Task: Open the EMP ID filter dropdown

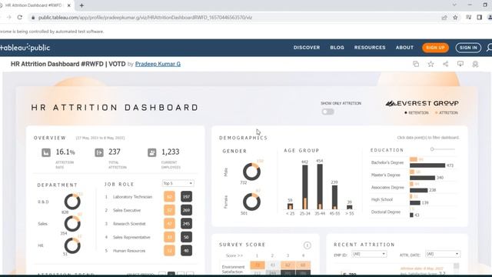Action: [369, 254]
